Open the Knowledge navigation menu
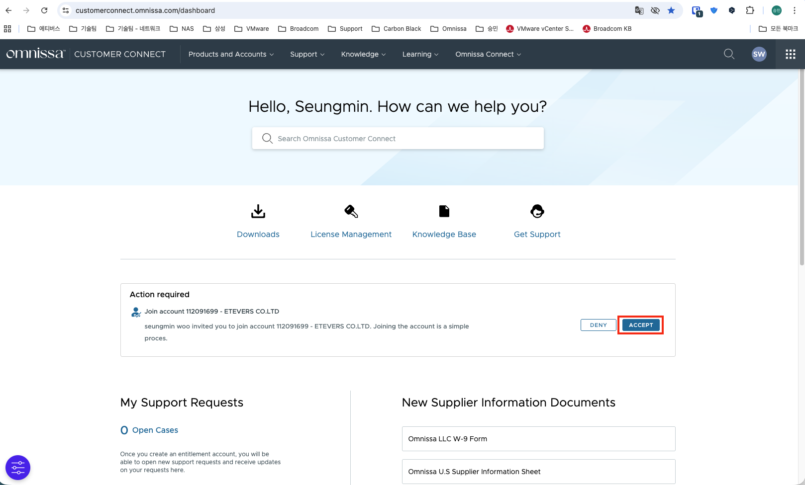The height and width of the screenshot is (485, 805). click(363, 54)
